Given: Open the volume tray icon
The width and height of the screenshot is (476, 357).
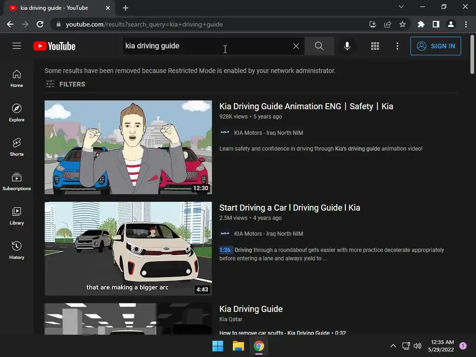Looking at the screenshot, I should pyautogui.click(x=417, y=346).
